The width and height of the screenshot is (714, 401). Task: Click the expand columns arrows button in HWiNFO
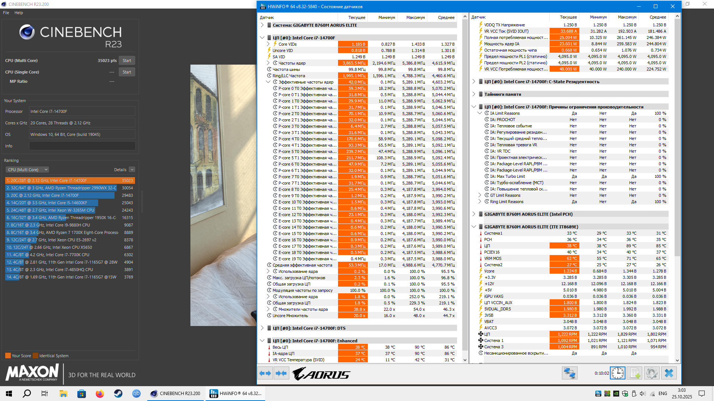pyautogui.click(x=265, y=373)
